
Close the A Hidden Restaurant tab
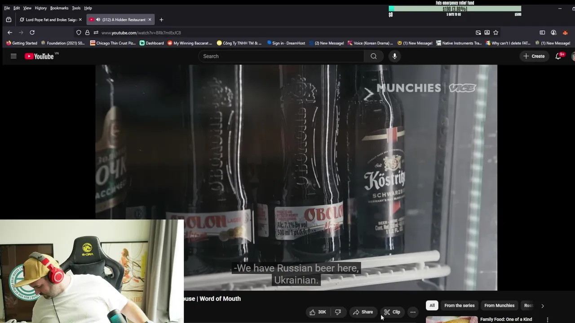(x=150, y=20)
